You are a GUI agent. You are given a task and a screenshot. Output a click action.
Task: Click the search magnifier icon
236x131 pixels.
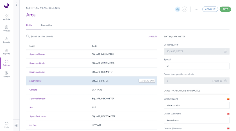click(28, 36)
